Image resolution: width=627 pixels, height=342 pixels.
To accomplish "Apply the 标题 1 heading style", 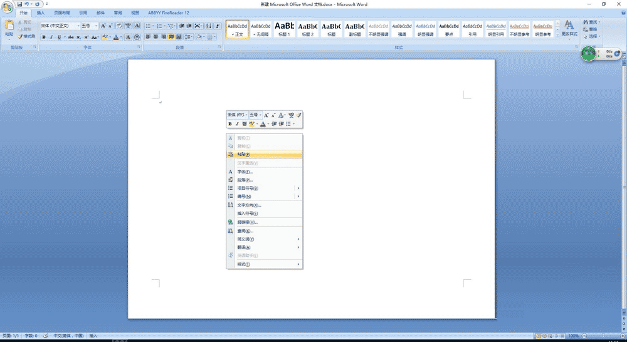I will pos(284,28).
